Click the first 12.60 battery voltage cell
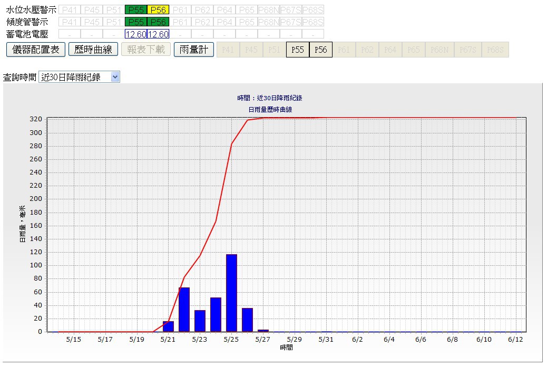 pos(136,34)
